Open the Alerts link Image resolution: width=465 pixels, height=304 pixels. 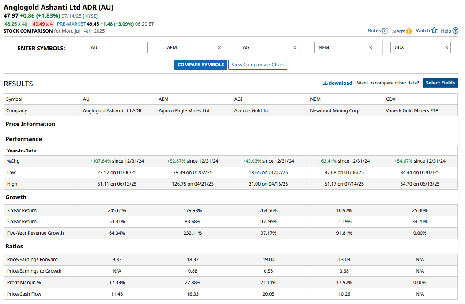(x=398, y=31)
